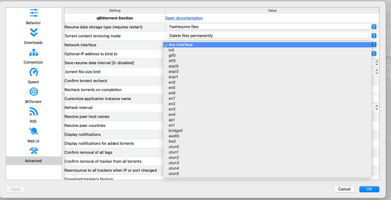This screenshot has height=200, width=391.
Task: Select the bridge0 network interface
Action: click(x=267, y=131)
